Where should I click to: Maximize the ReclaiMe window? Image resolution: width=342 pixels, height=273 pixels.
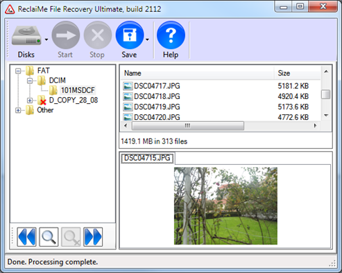click(300, 6)
